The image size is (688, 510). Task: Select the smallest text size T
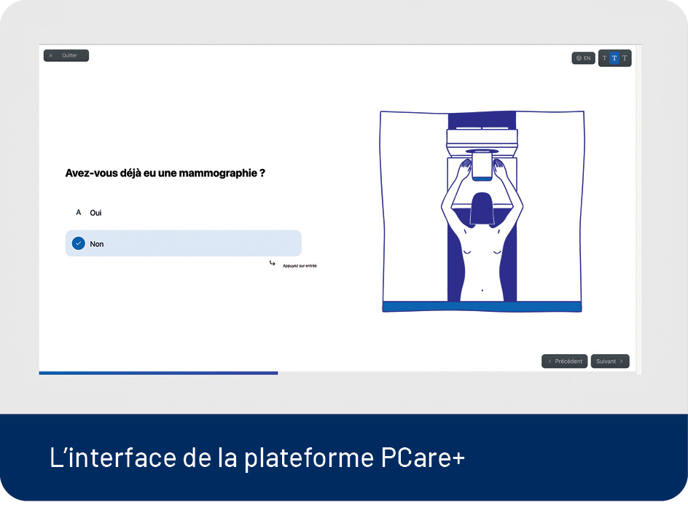point(604,58)
